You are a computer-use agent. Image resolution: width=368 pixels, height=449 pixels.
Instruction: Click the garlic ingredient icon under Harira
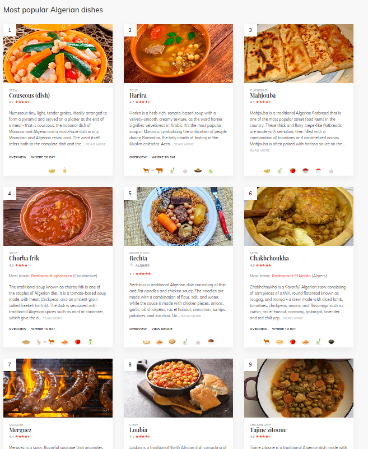coord(185,171)
